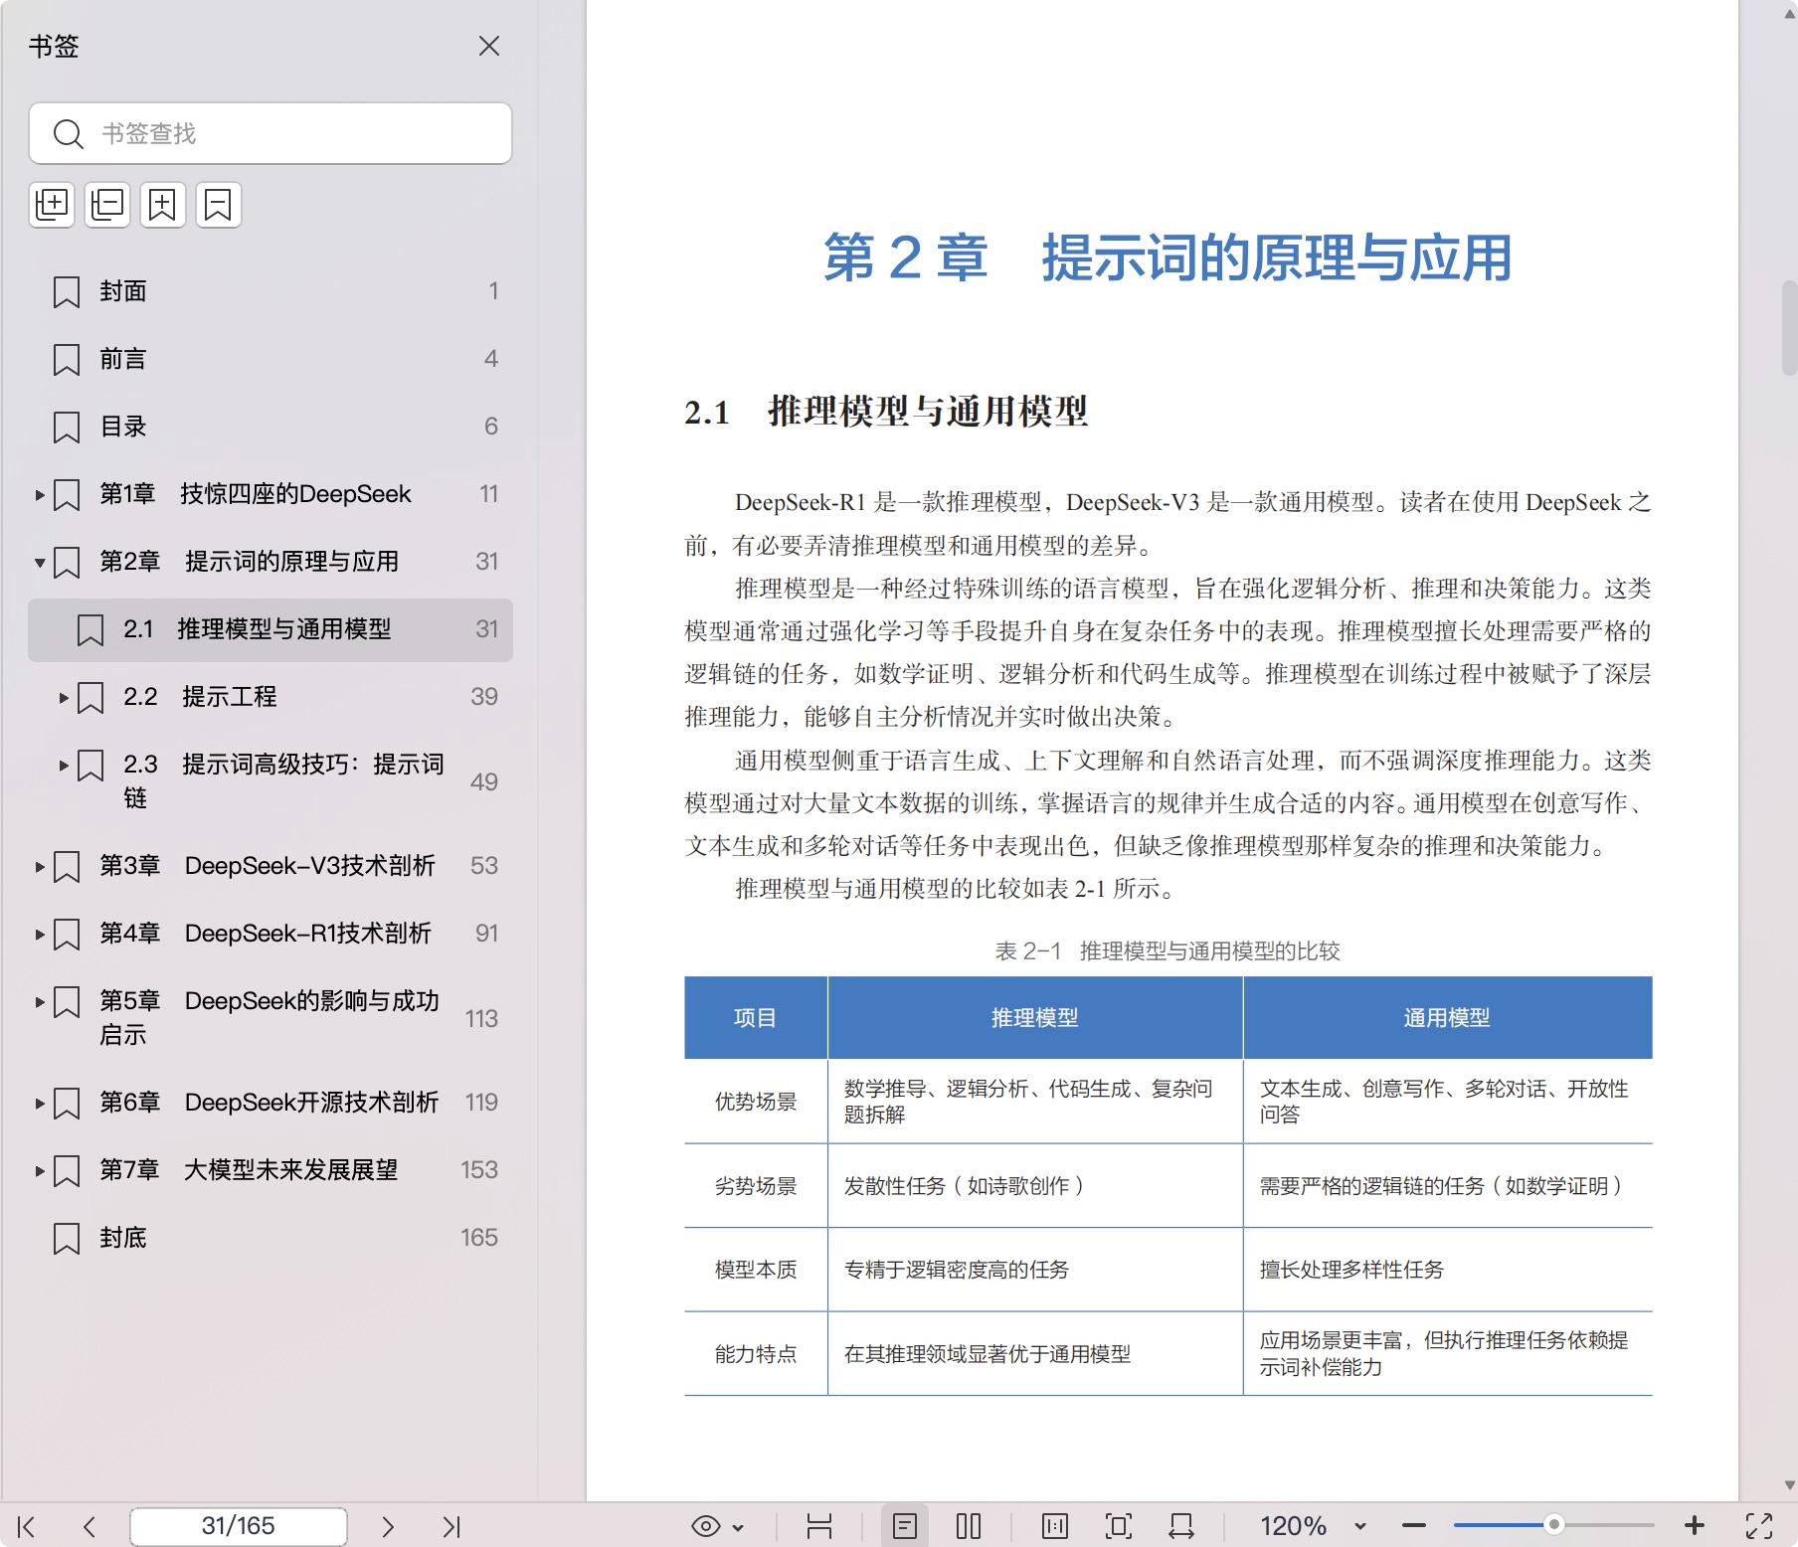Go to the first page

27,1526
